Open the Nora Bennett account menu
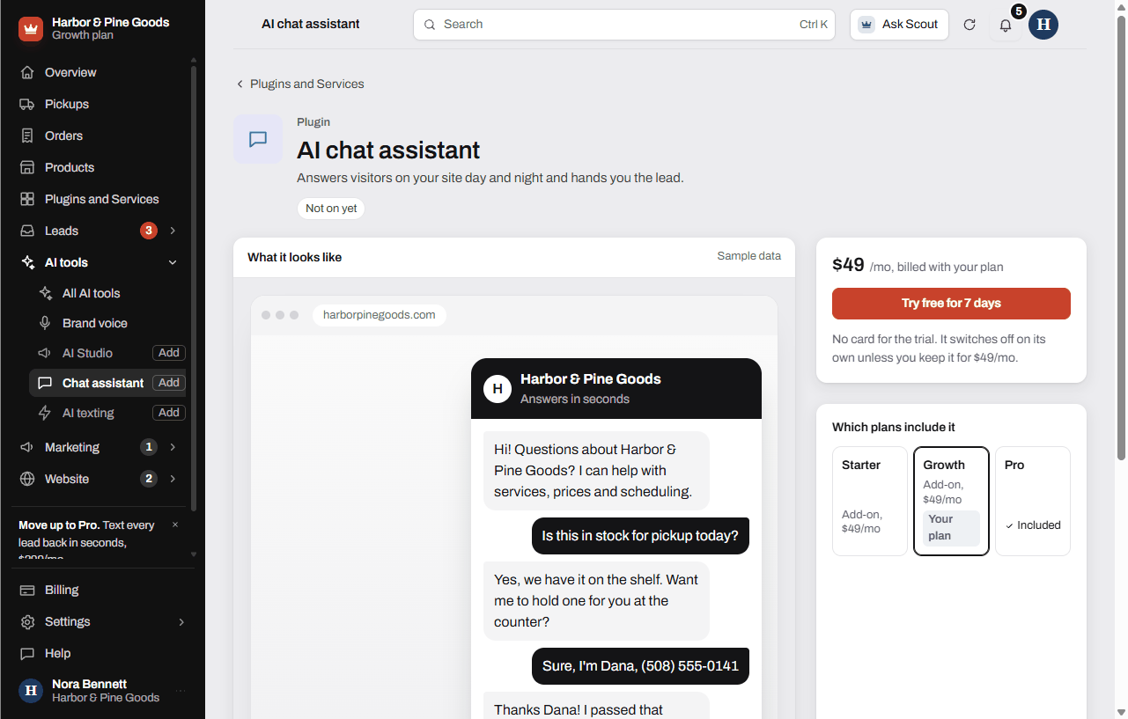The height and width of the screenshot is (719, 1128). [102, 691]
